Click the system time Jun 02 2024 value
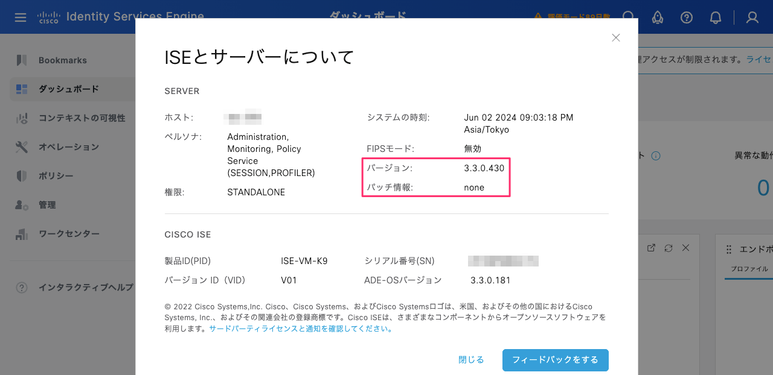Screen dimensions: 773x375 point(519,118)
